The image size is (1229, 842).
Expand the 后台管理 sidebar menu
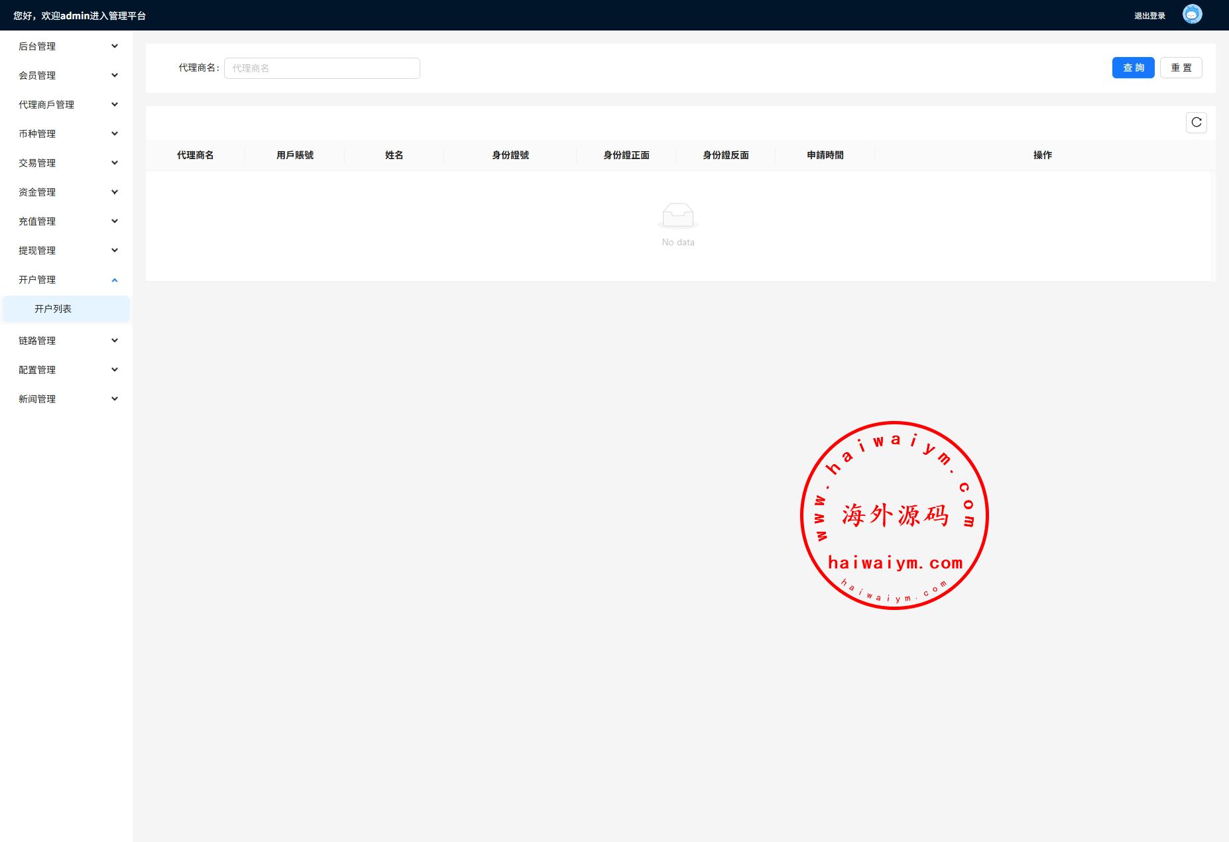pos(66,46)
